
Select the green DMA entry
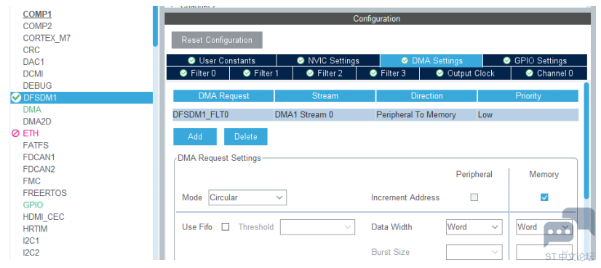pyautogui.click(x=32, y=110)
